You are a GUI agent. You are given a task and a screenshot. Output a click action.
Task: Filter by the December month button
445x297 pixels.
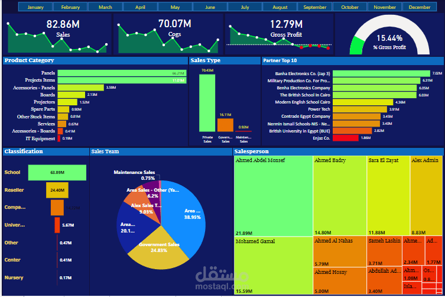click(x=420, y=7)
